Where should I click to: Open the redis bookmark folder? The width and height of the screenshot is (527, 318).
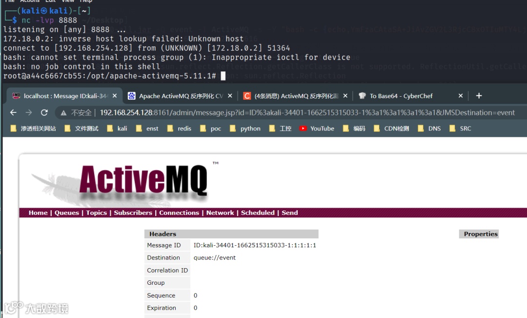point(179,128)
